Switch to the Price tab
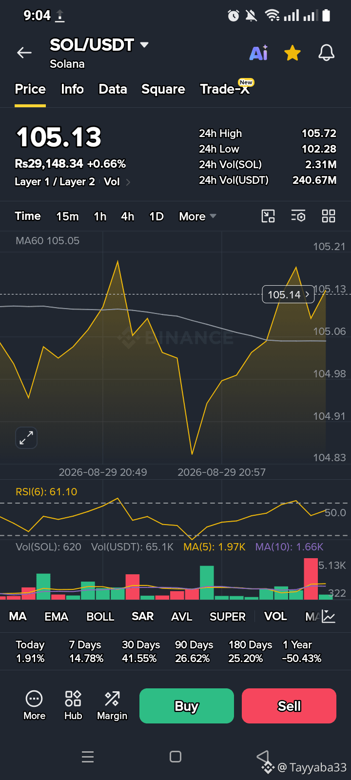The width and height of the screenshot is (351, 780). [x=30, y=89]
